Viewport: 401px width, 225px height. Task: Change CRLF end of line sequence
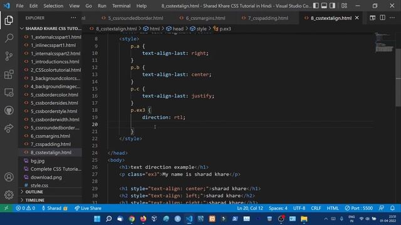click(316, 208)
